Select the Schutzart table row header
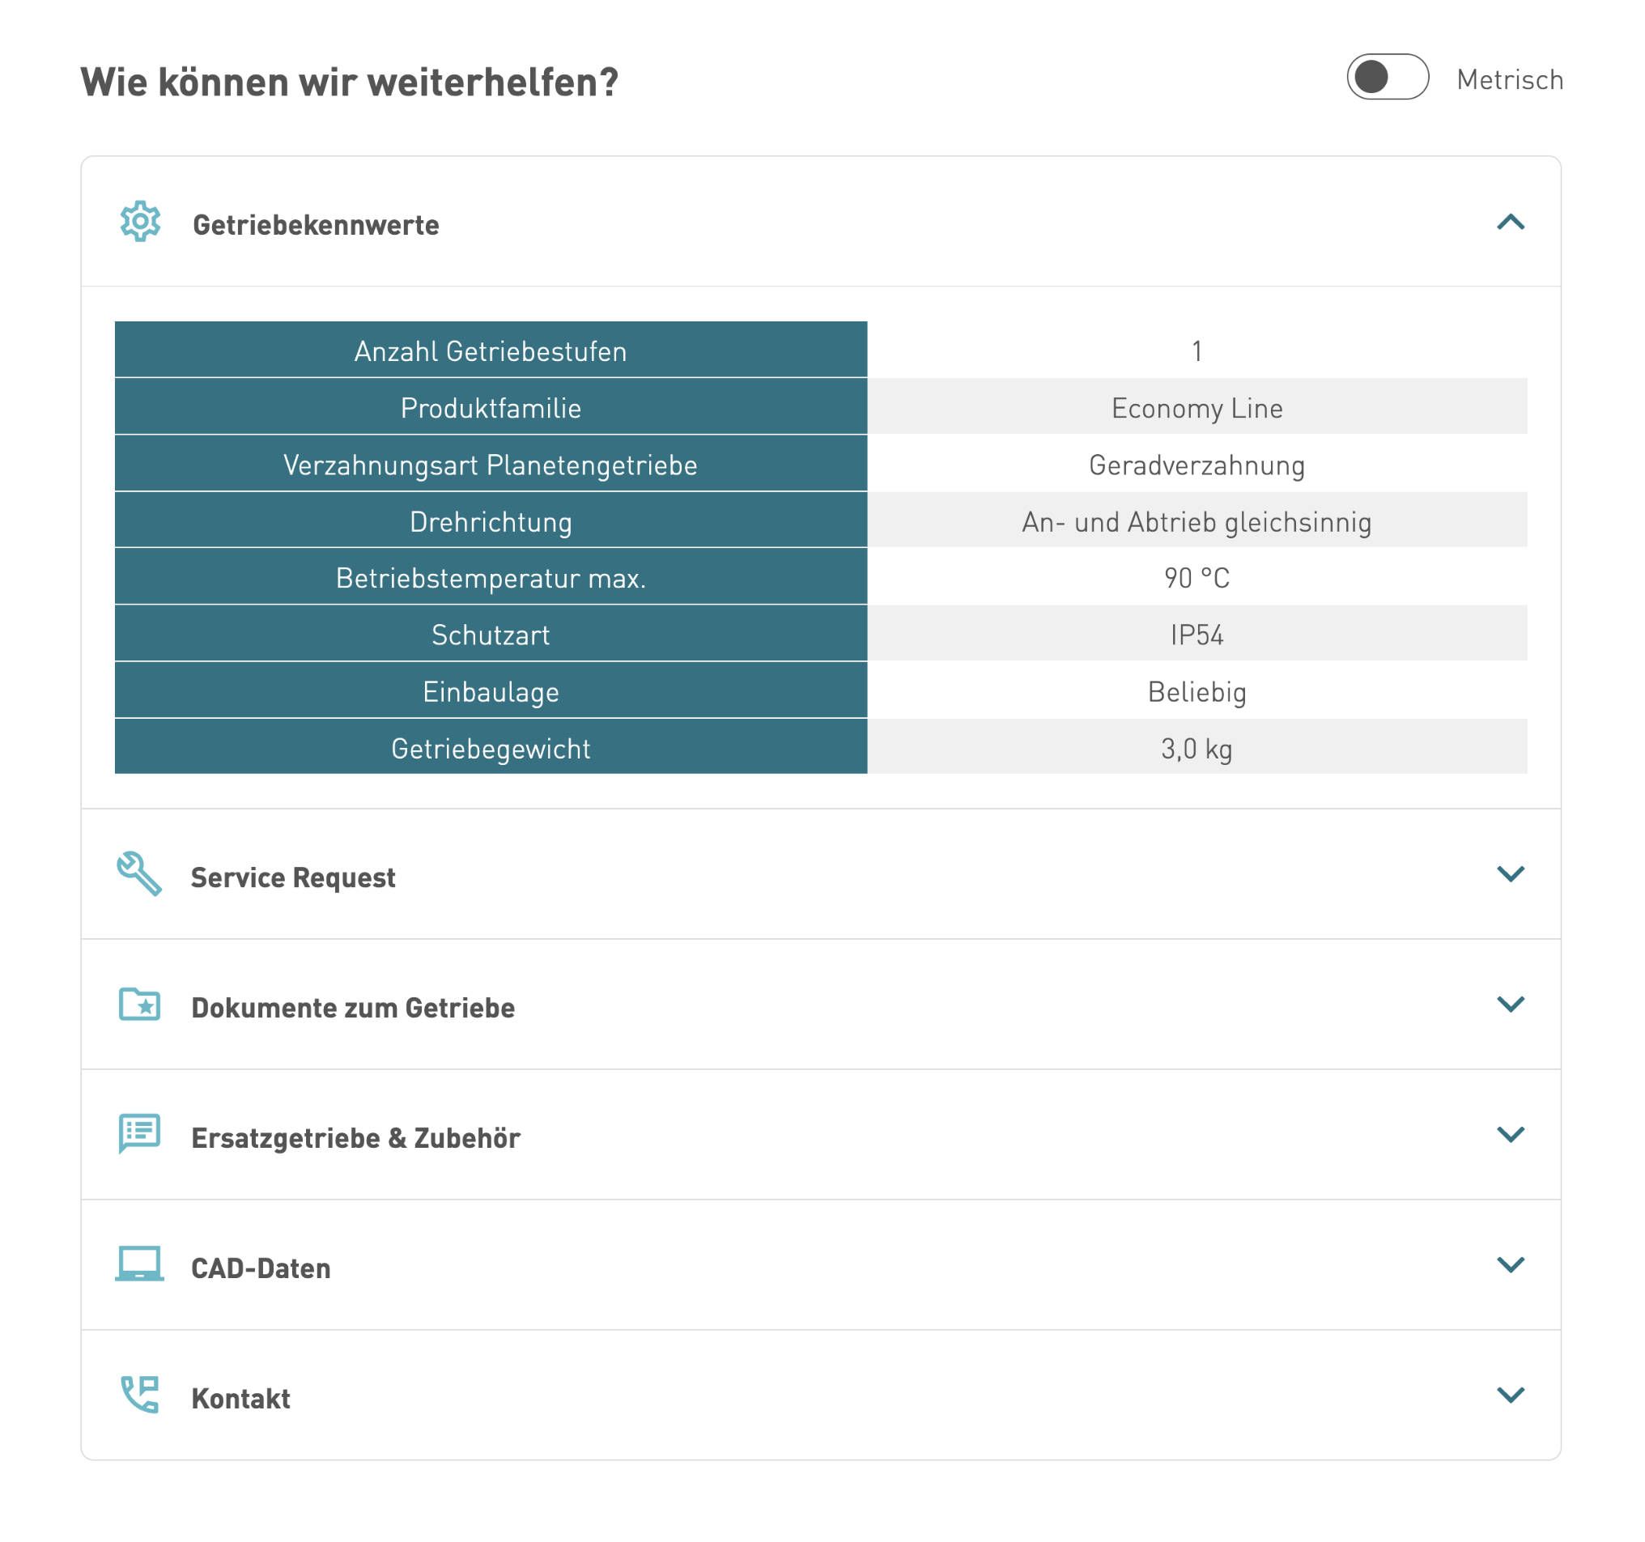The width and height of the screenshot is (1645, 1542). (x=491, y=634)
